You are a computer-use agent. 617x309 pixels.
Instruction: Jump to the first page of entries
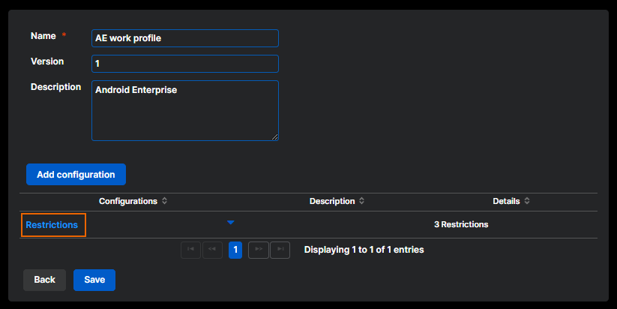[190, 250]
